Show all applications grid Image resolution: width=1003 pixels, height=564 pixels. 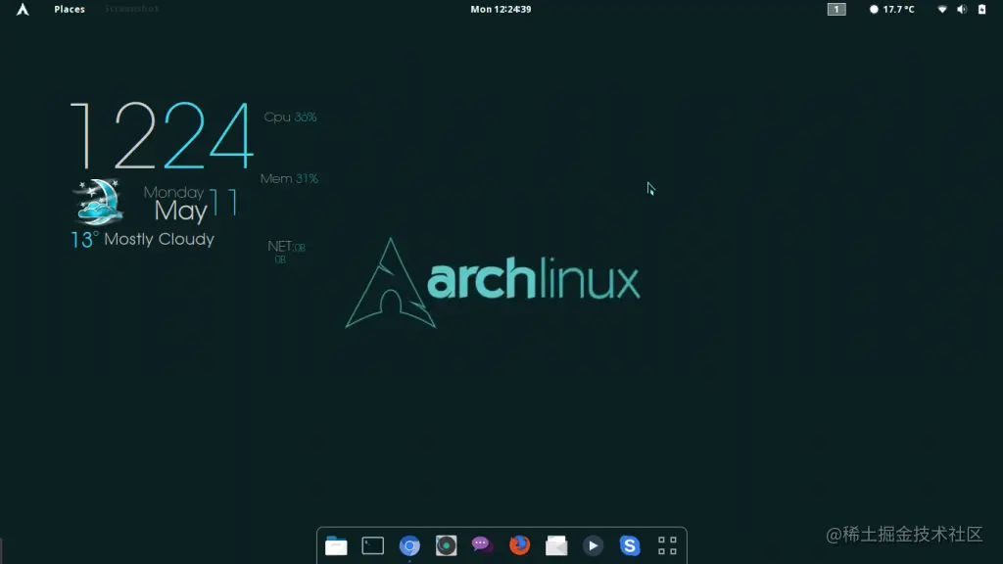(667, 545)
